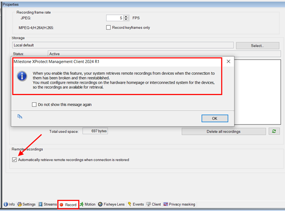Open the Fisheye Lens tab
This screenshot has height=211, width=285.
[x=111, y=204]
